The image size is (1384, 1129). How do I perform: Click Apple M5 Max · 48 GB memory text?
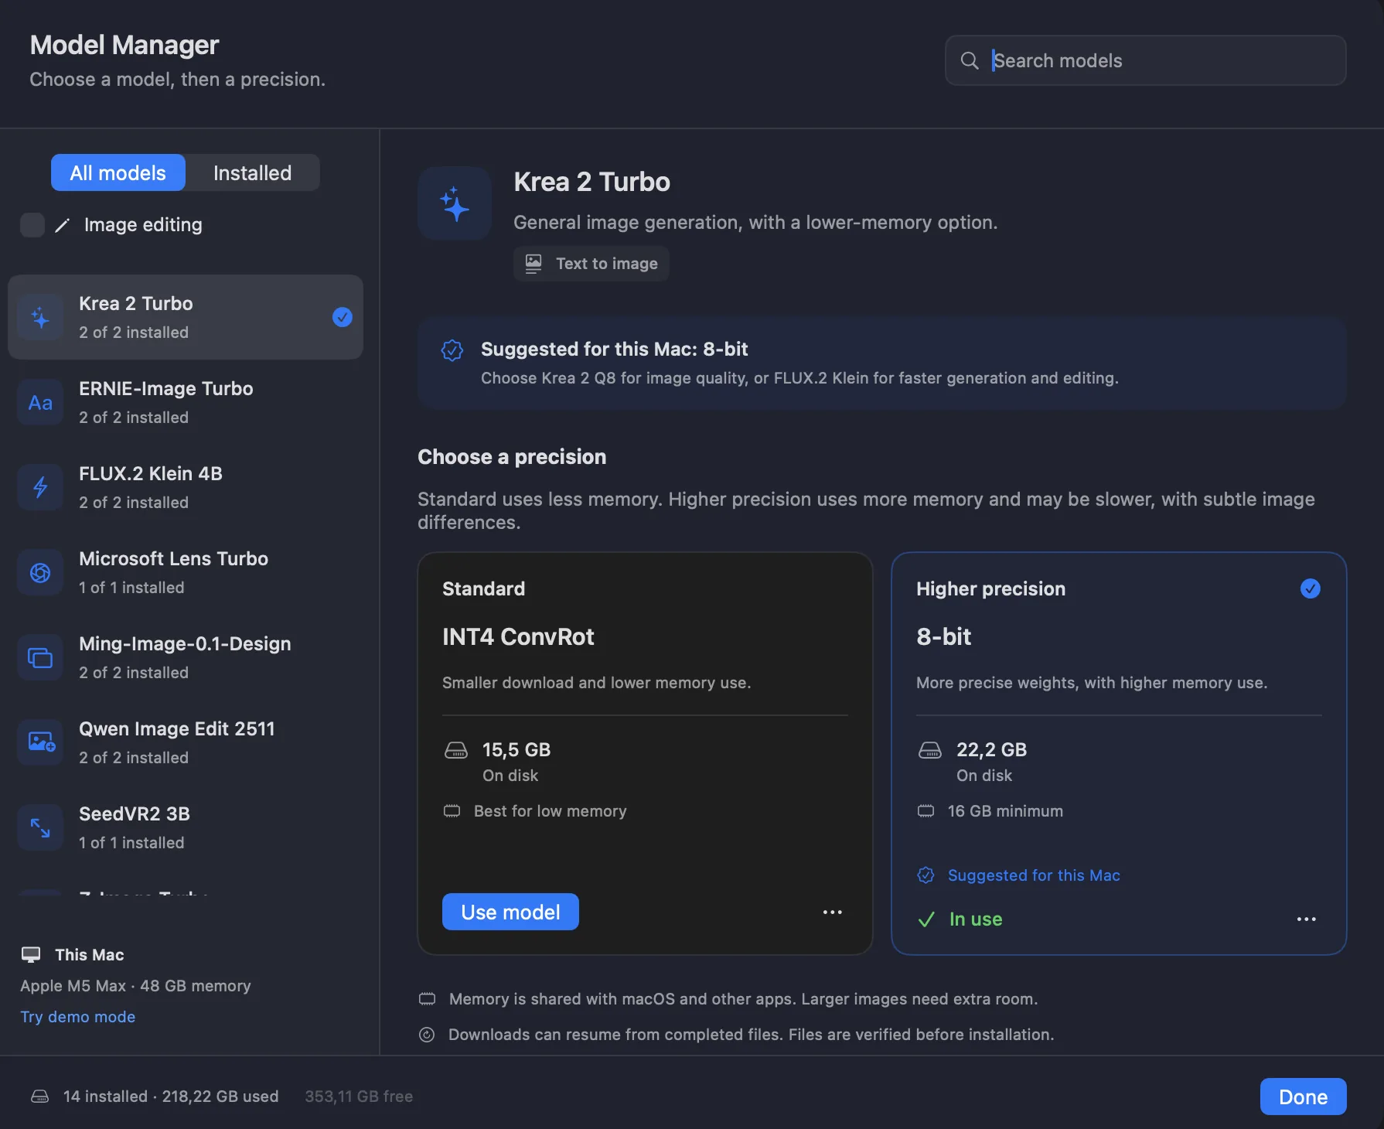pyautogui.click(x=135, y=986)
